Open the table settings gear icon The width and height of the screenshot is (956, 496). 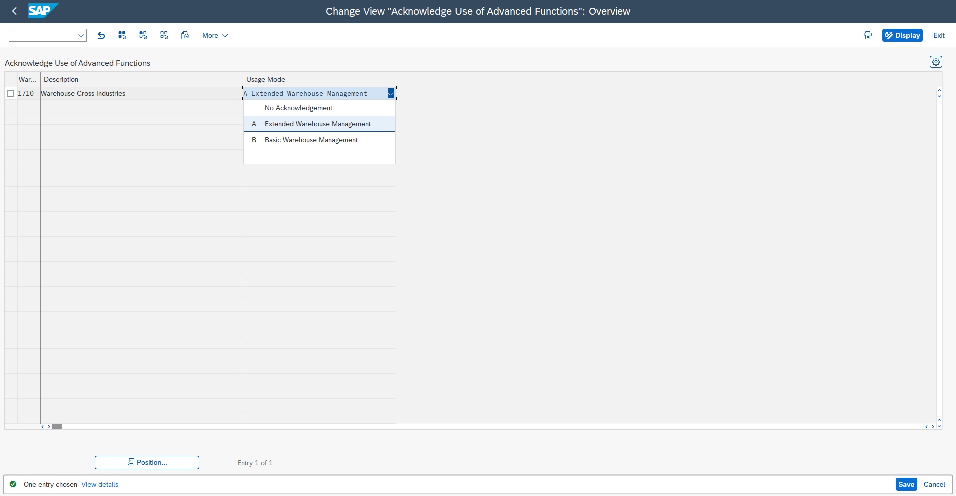[x=936, y=61]
